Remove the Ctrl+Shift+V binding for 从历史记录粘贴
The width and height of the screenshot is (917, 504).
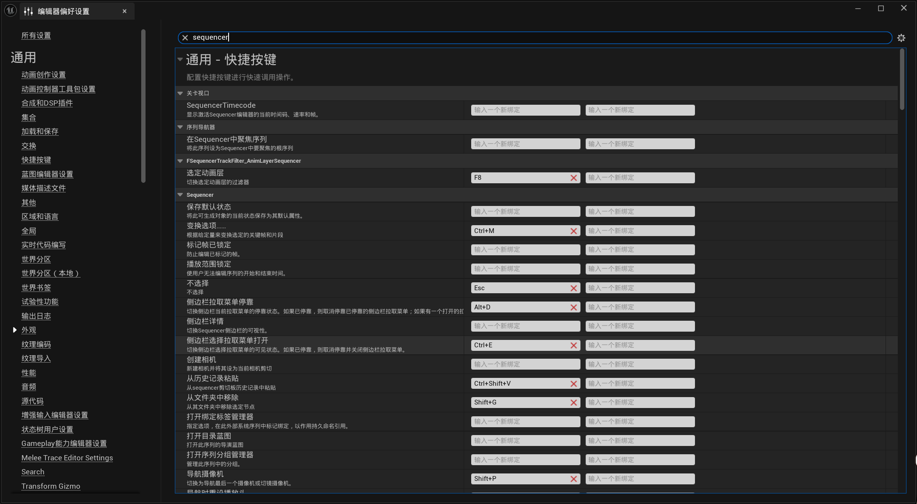coord(573,384)
